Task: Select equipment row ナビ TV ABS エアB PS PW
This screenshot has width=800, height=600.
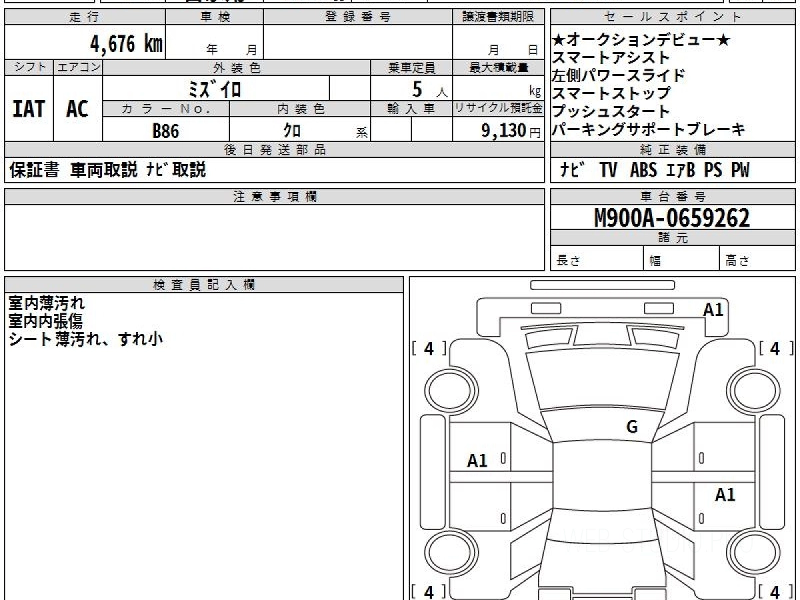Action: pos(654,171)
